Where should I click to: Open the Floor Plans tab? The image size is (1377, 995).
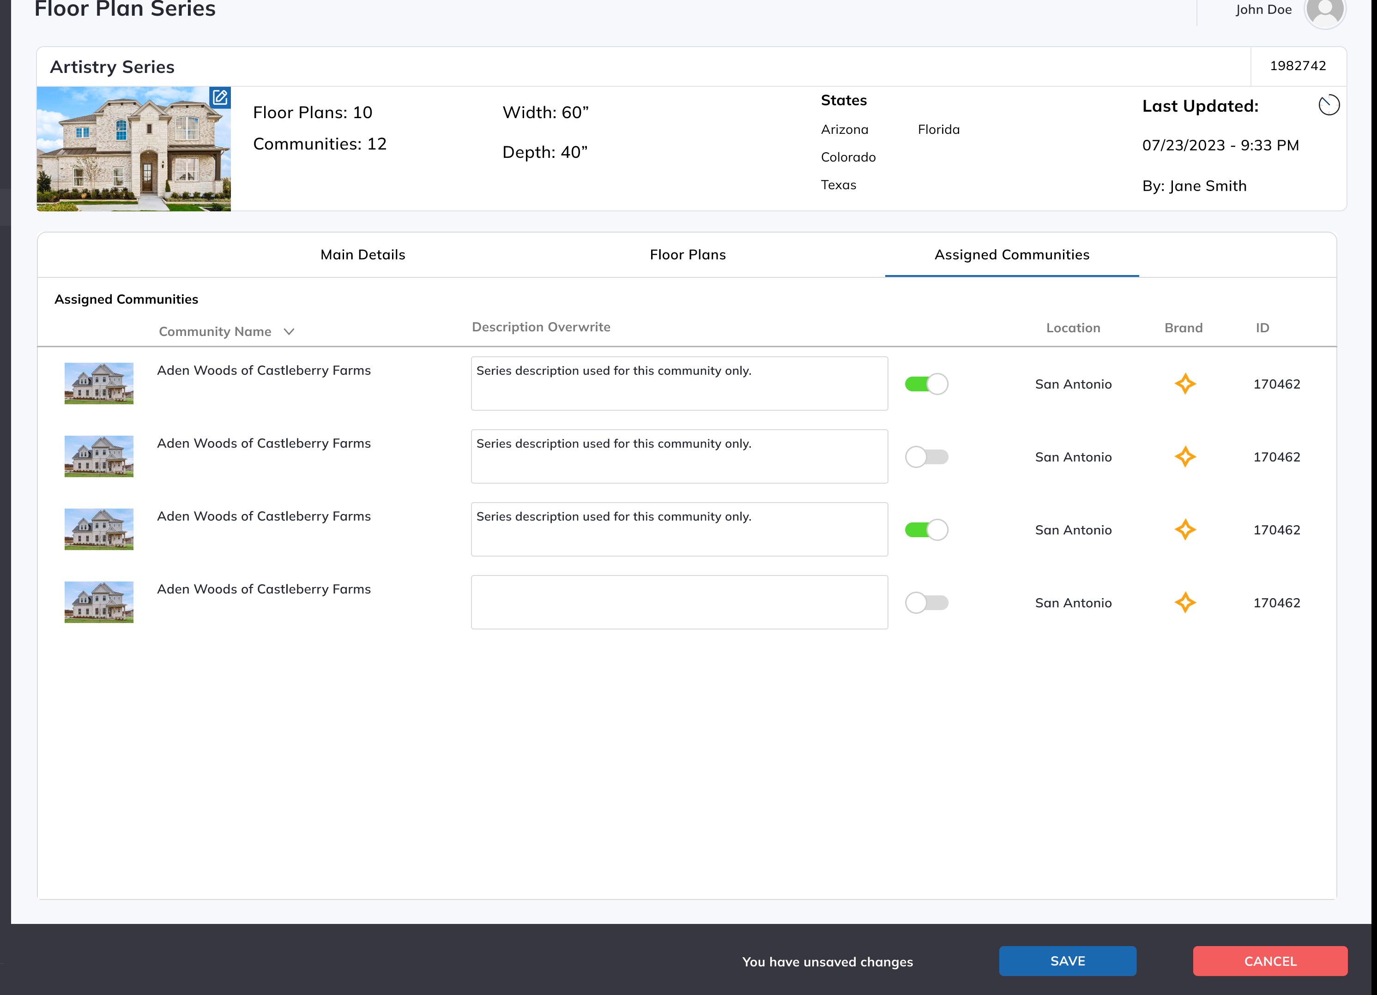point(687,255)
